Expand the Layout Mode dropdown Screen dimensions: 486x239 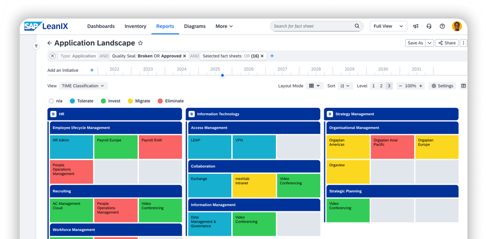pos(315,86)
